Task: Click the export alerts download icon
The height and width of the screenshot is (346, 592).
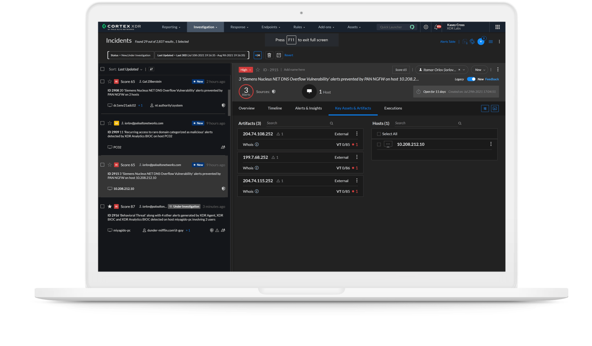Action: 465,42
